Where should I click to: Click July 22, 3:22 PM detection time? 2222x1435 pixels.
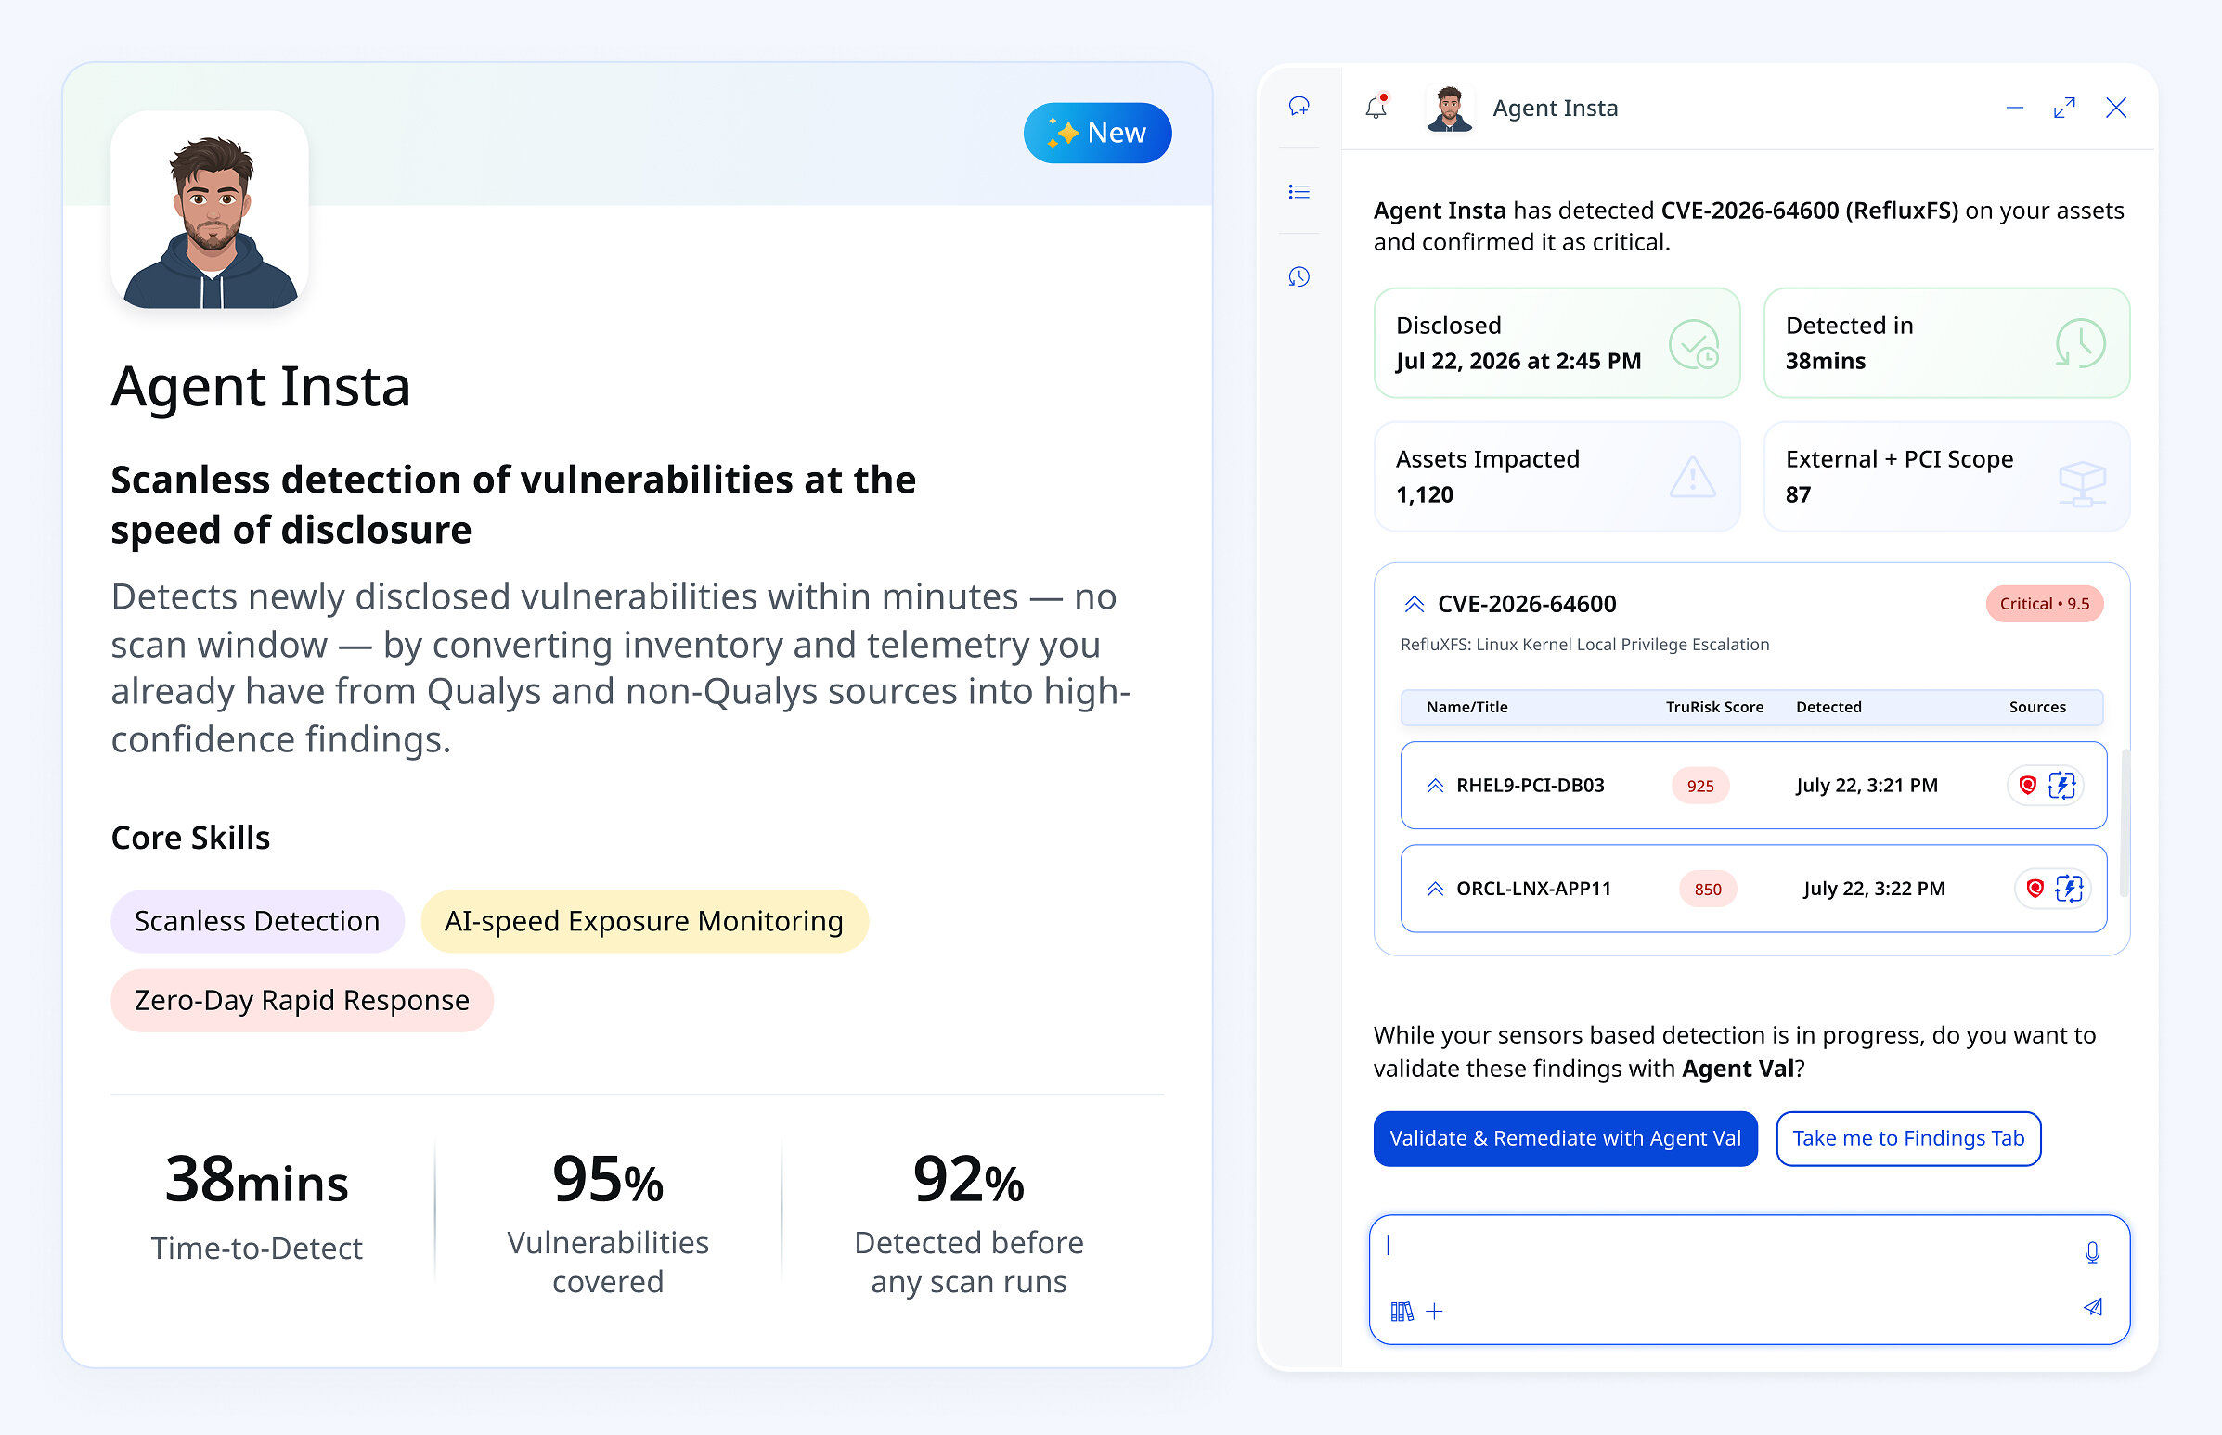tap(1874, 889)
